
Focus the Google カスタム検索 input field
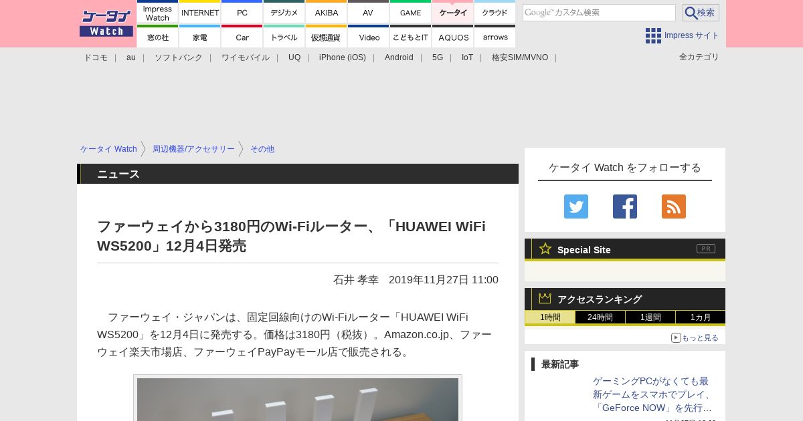(x=599, y=13)
